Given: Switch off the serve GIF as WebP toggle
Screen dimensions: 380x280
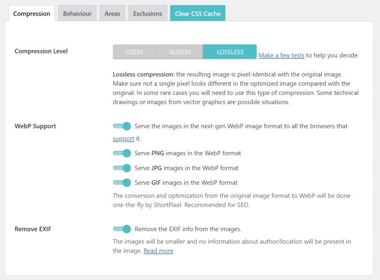Looking at the screenshot, I should [122, 182].
